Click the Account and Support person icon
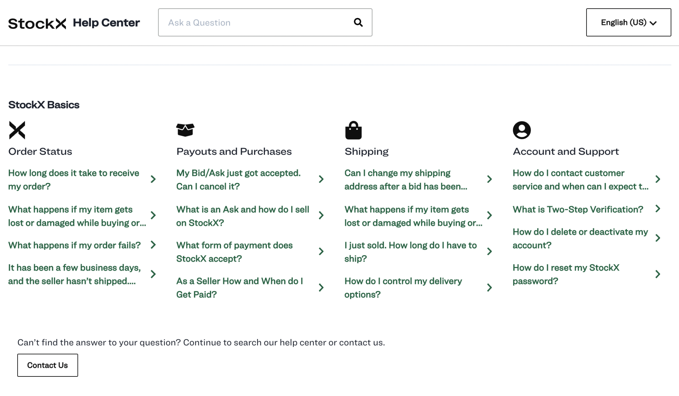The height and width of the screenshot is (396, 679). point(522,130)
